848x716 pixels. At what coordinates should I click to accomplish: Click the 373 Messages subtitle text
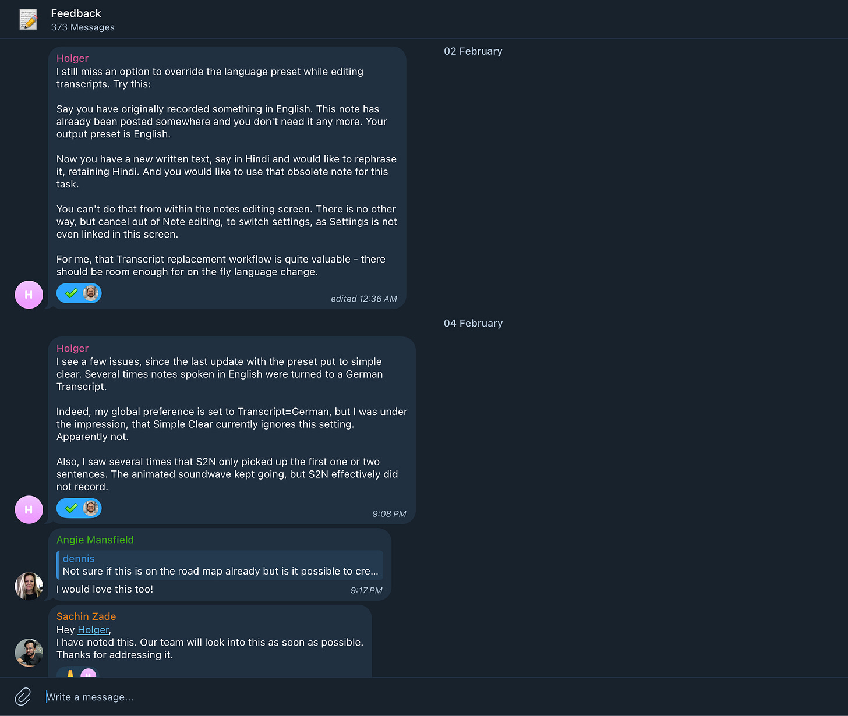[x=83, y=27]
